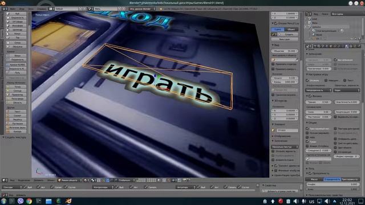Add a Прожектор spot lamp
Viewport: 365px width, 205px height.
coord(17,95)
